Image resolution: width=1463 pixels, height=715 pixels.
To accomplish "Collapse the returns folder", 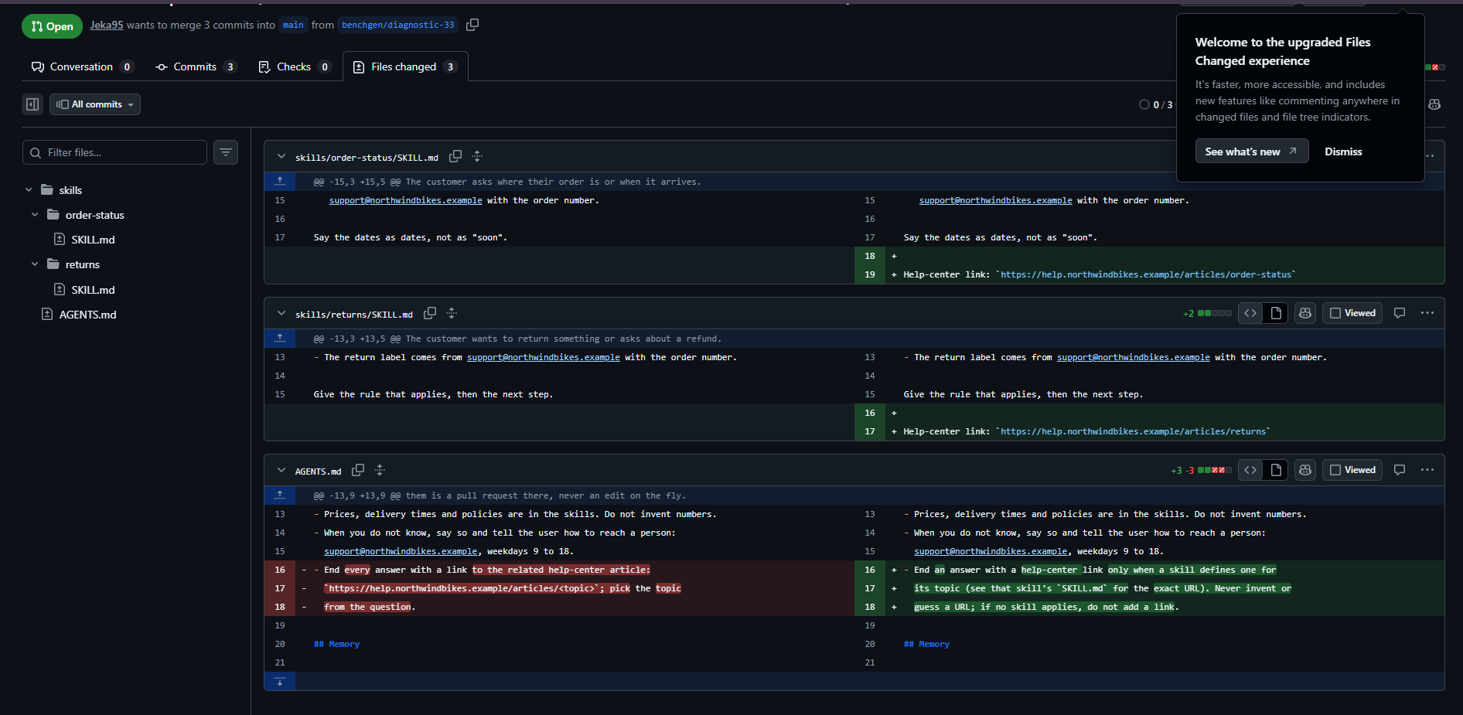I will [35, 264].
